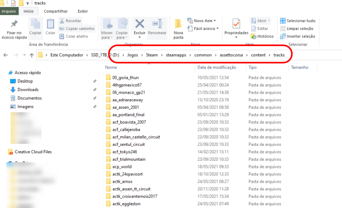The width and height of the screenshot is (342, 208).
Task: Select the aa_adriaraceway folder
Action: pyautogui.click(x=127, y=100)
